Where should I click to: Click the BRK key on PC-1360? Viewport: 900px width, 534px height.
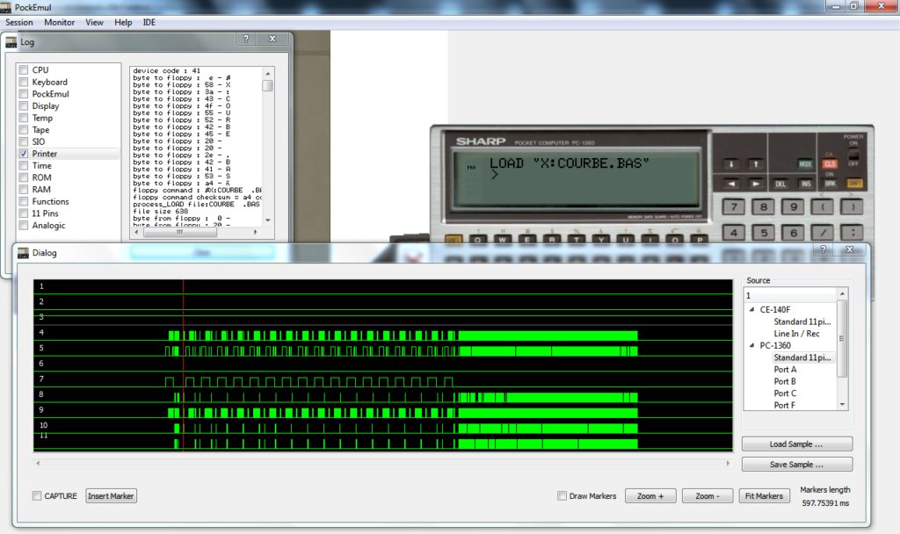[x=830, y=184]
